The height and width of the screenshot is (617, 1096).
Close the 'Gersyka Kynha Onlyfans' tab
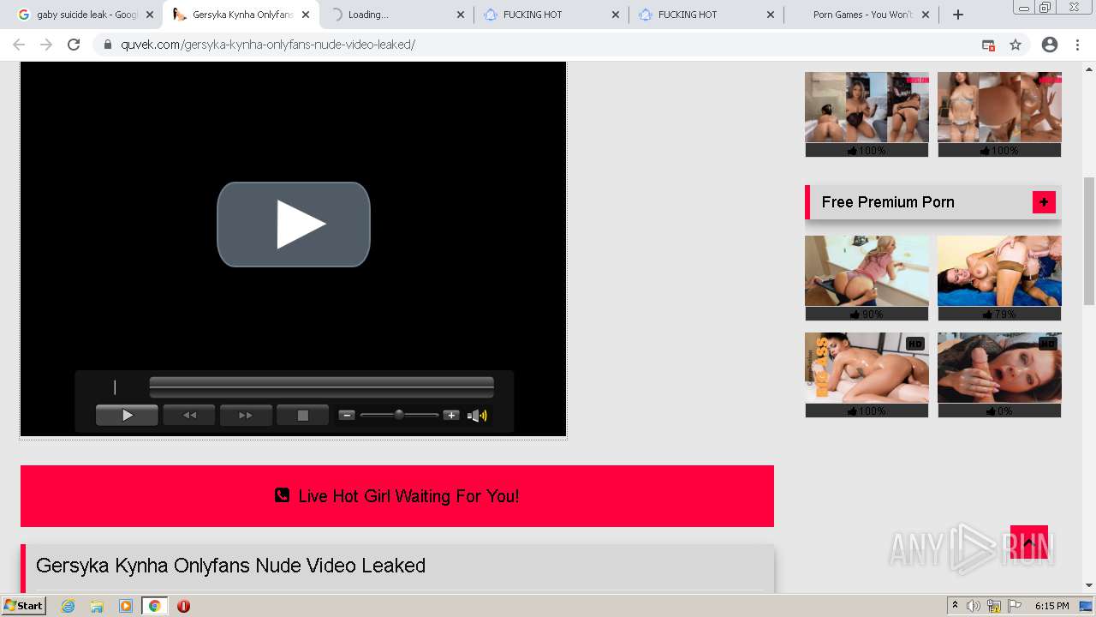tap(306, 15)
